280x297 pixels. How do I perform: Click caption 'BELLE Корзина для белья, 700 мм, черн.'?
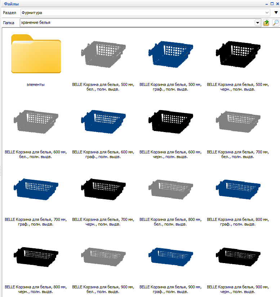click(103, 222)
